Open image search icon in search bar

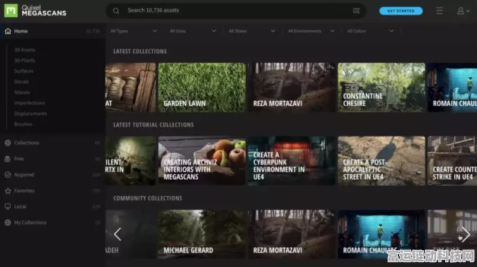point(356,11)
